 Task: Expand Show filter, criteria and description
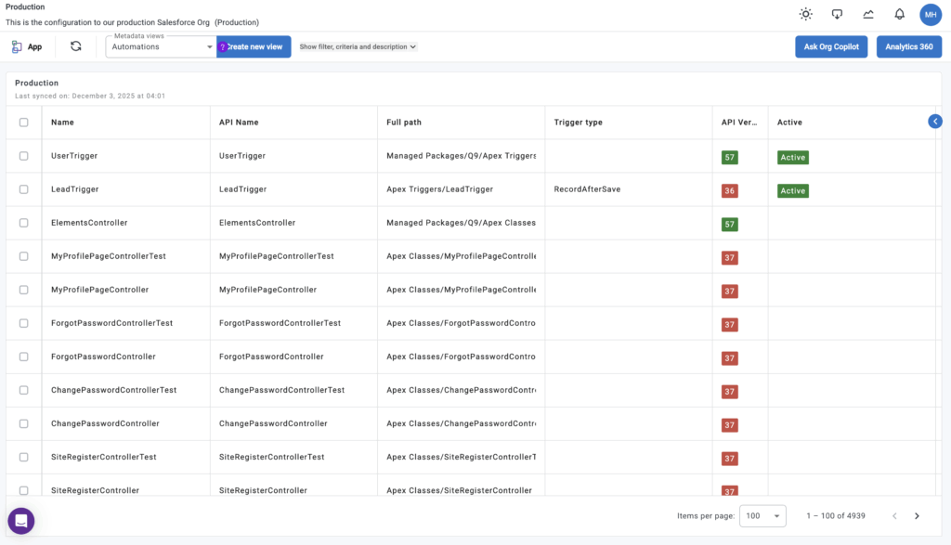[358, 46]
